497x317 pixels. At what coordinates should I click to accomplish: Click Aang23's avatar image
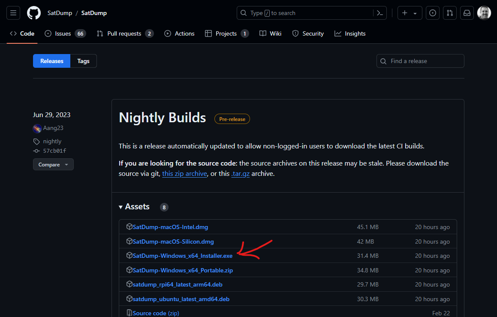[x=37, y=128]
